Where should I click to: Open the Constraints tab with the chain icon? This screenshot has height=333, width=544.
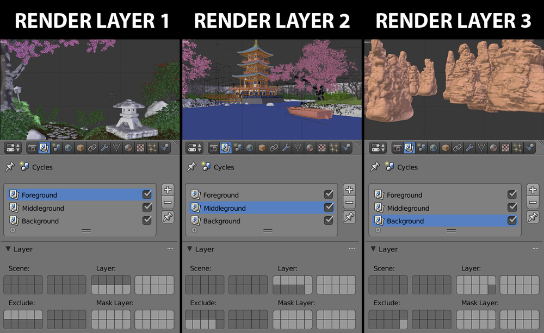[91, 147]
